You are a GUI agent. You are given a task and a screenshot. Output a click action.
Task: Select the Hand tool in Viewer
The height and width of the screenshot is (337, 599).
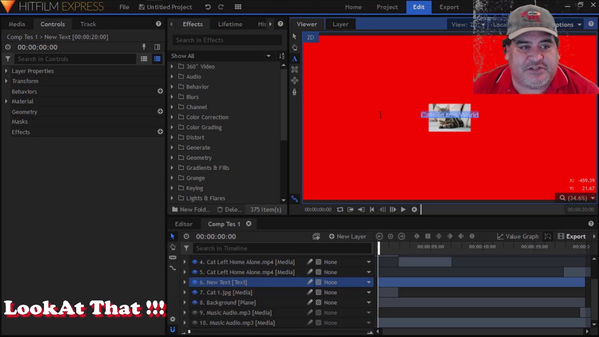click(294, 47)
